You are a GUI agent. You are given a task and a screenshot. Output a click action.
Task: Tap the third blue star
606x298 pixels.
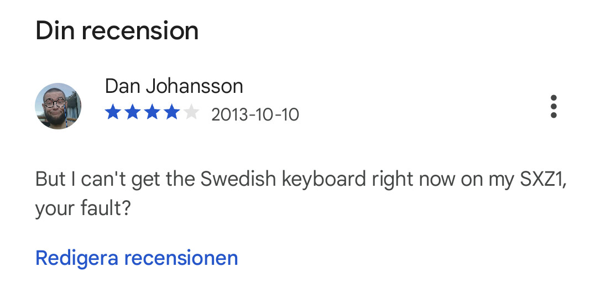152,113
